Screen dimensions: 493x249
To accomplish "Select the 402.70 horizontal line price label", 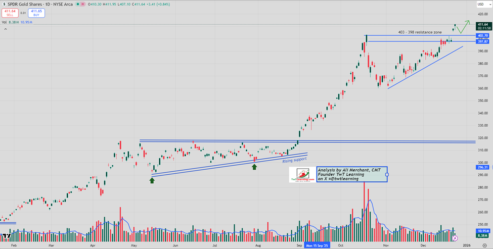I will tap(482, 36).
